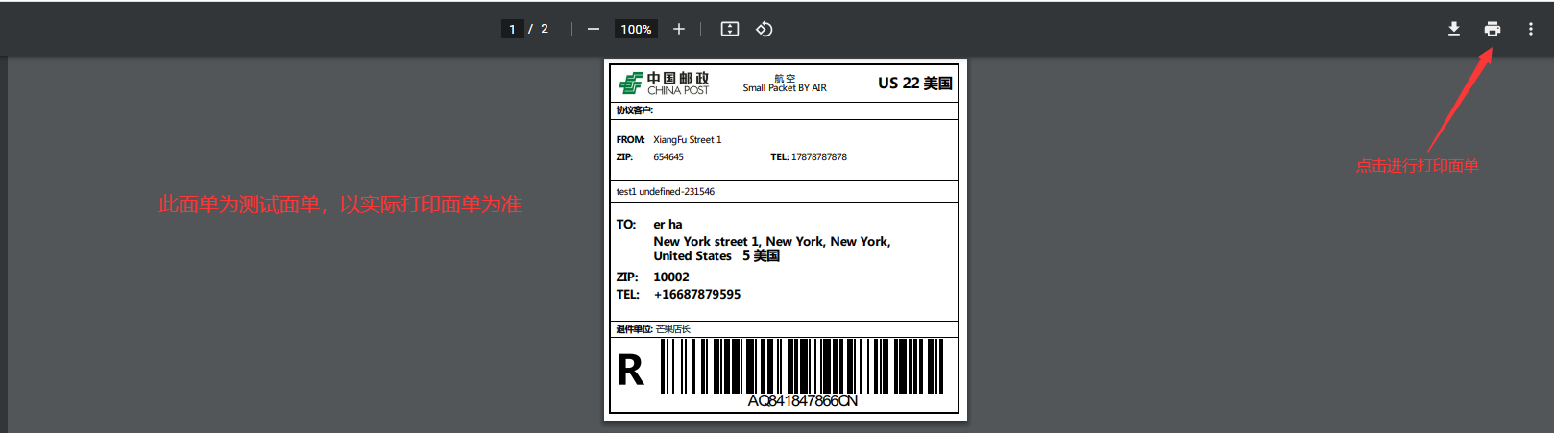Click the Small Packet BY AIR text
This screenshot has width=1554, height=433.
coord(785,87)
